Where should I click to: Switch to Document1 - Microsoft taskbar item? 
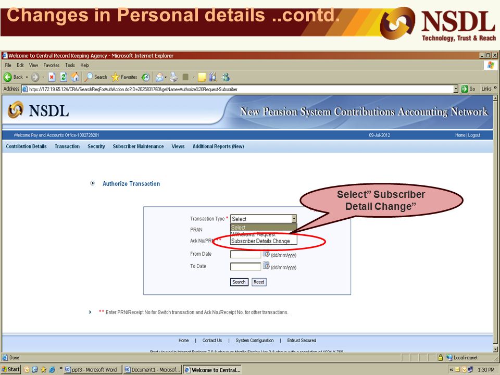153,370
